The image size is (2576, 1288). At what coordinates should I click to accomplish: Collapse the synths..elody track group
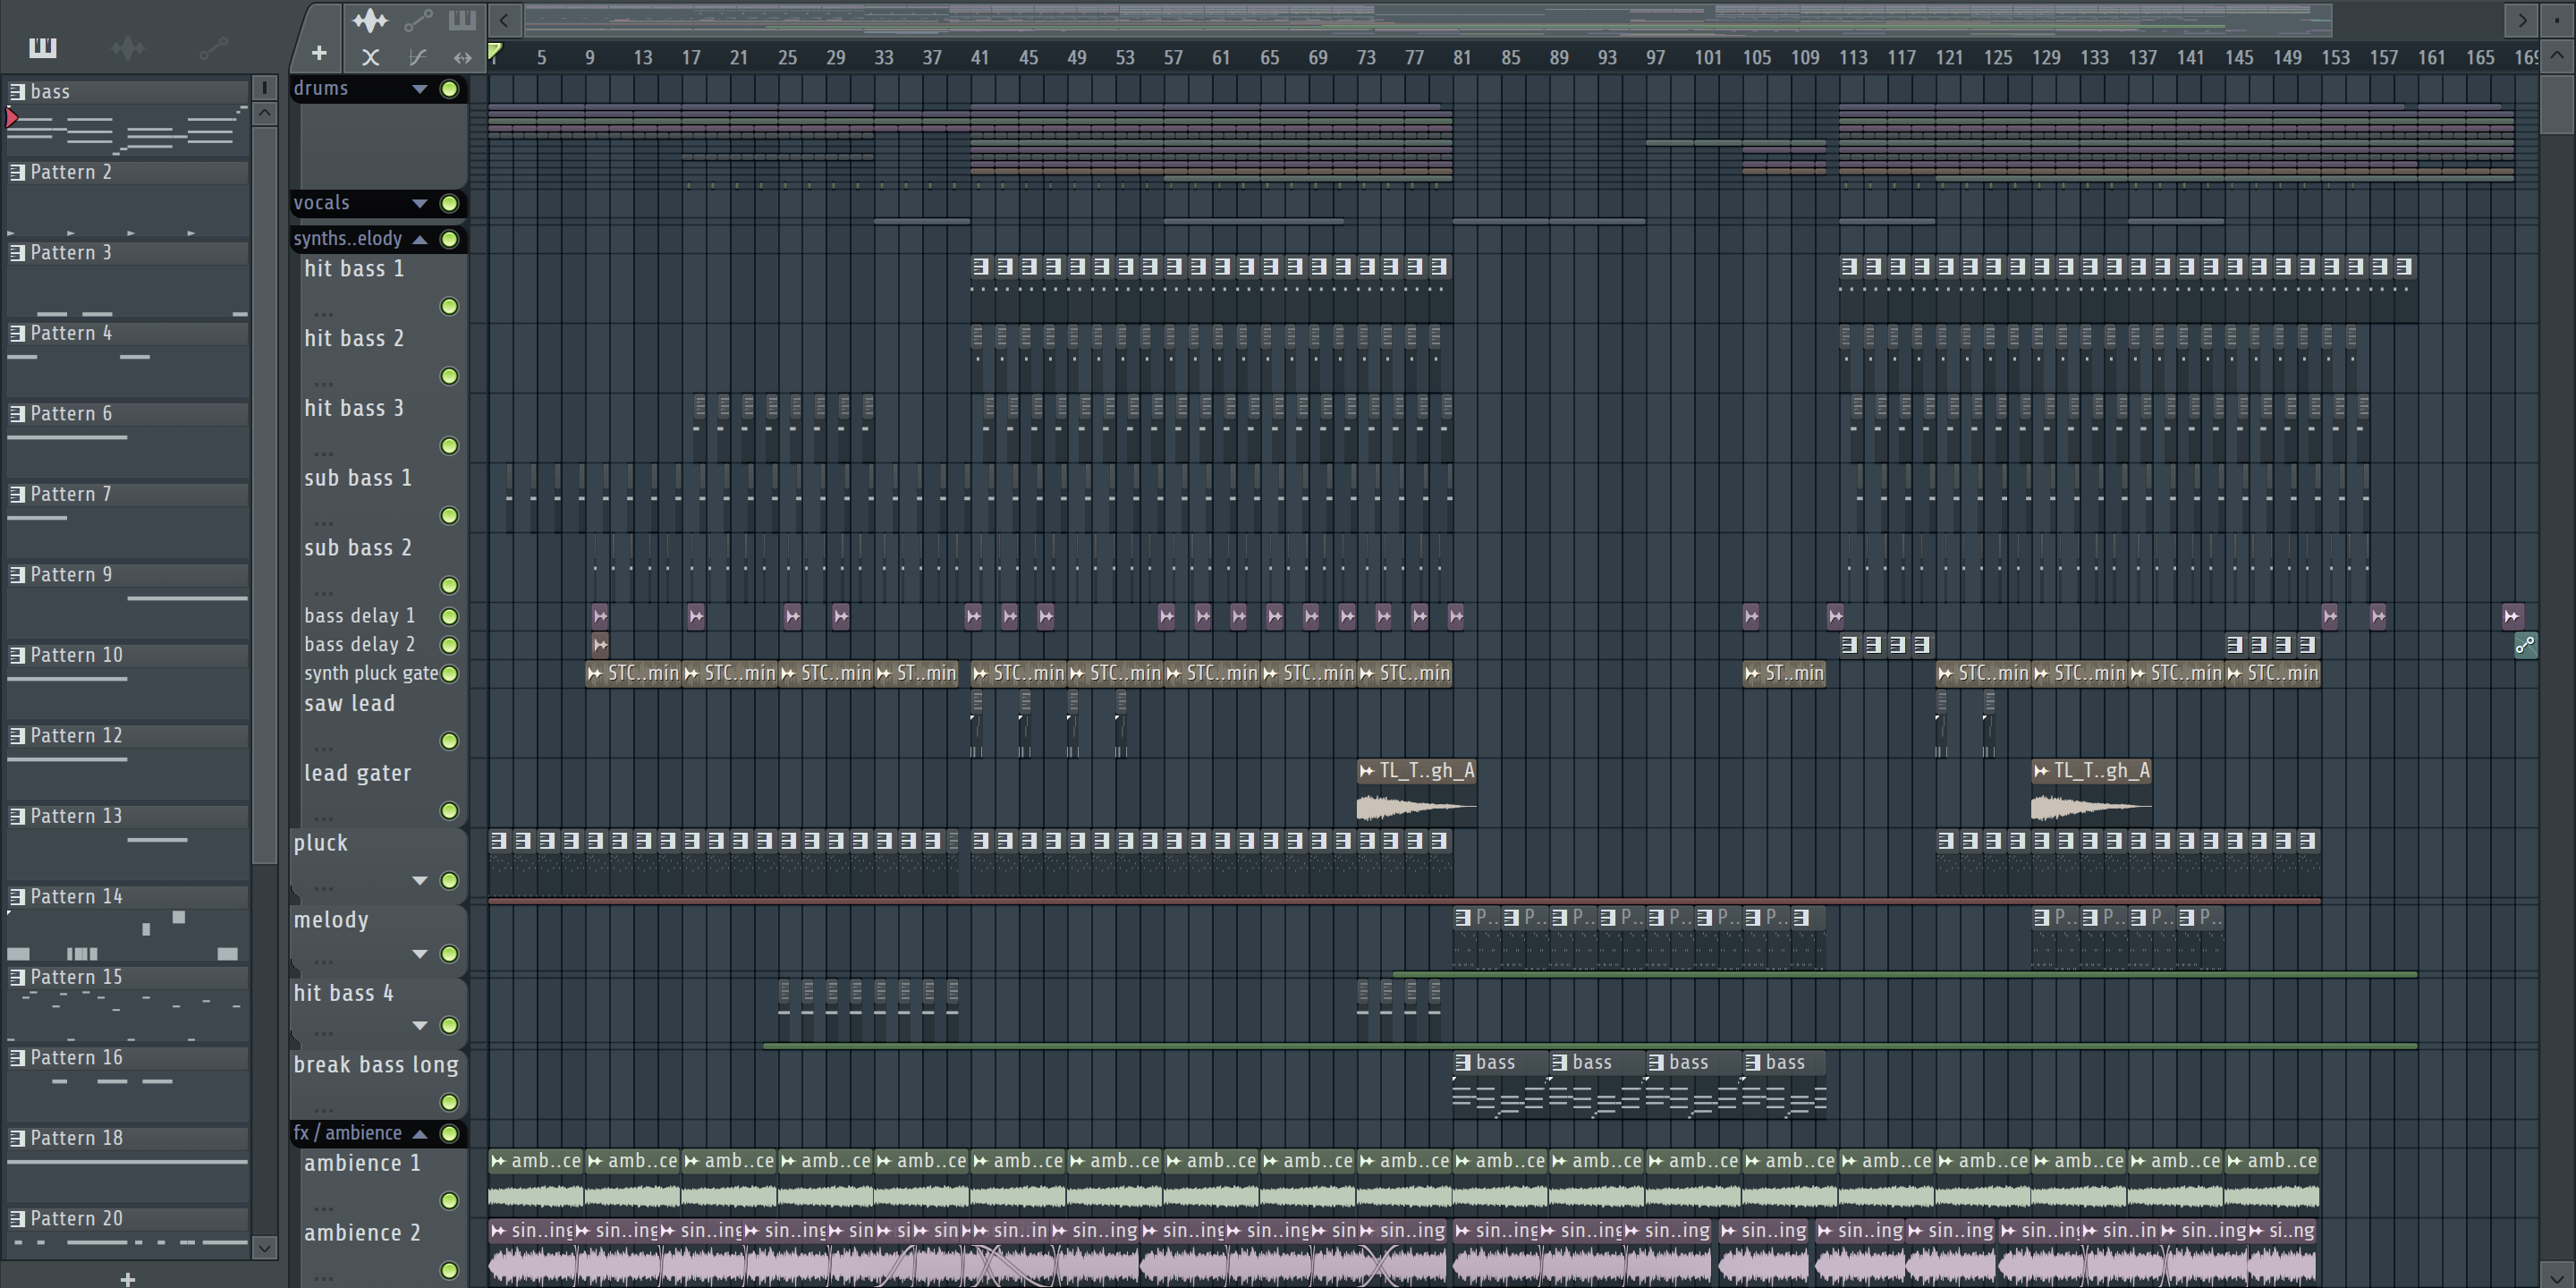[420, 239]
